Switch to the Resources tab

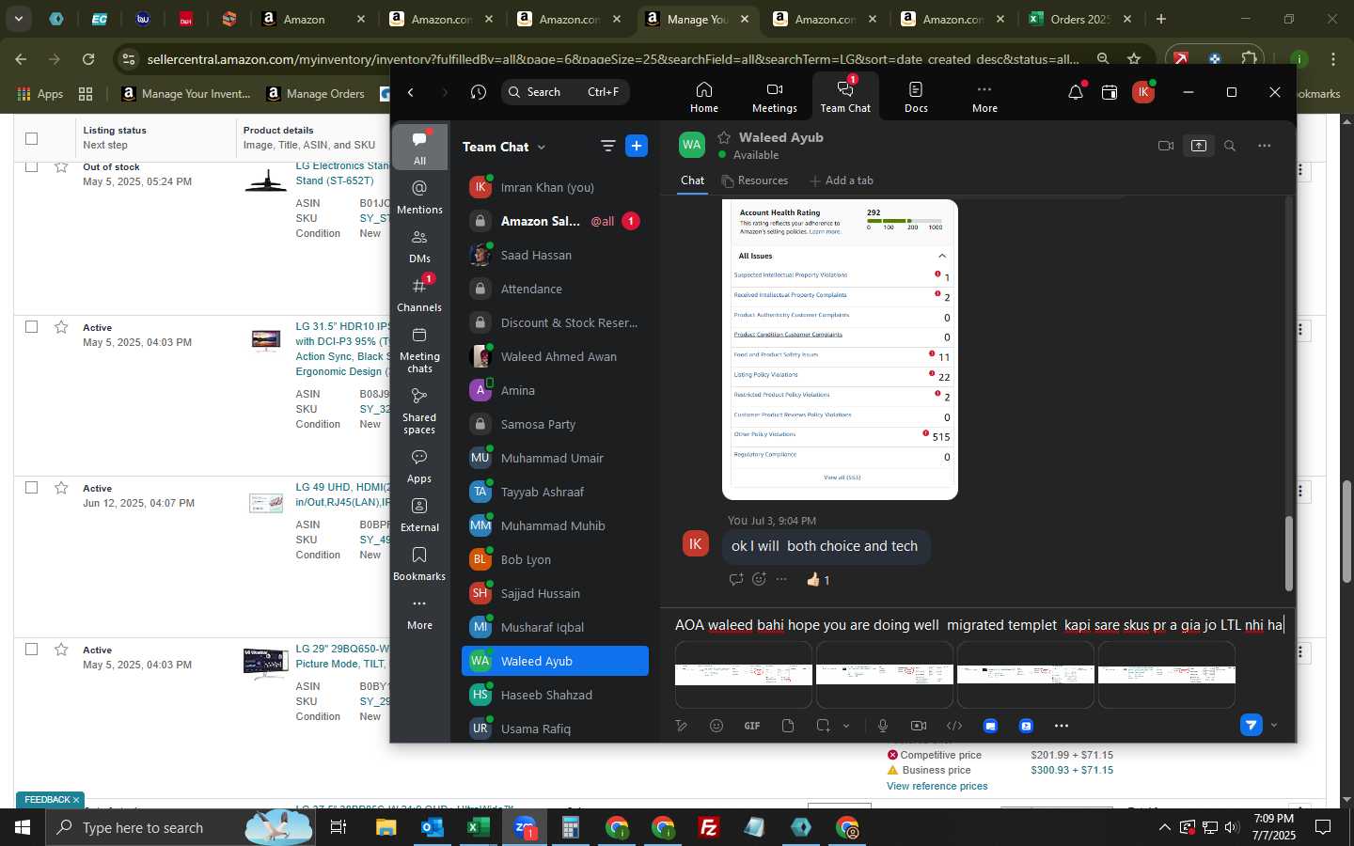[x=755, y=180]
